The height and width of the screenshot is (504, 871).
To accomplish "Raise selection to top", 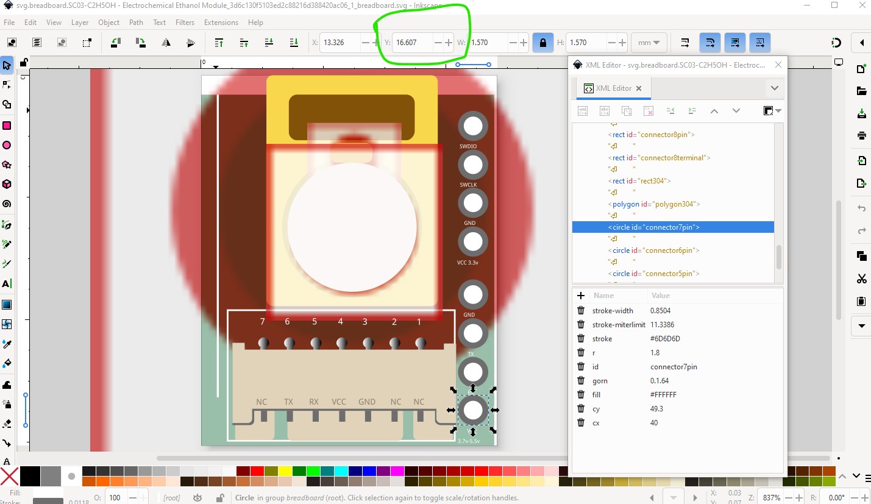I will [x=219, y=43].
